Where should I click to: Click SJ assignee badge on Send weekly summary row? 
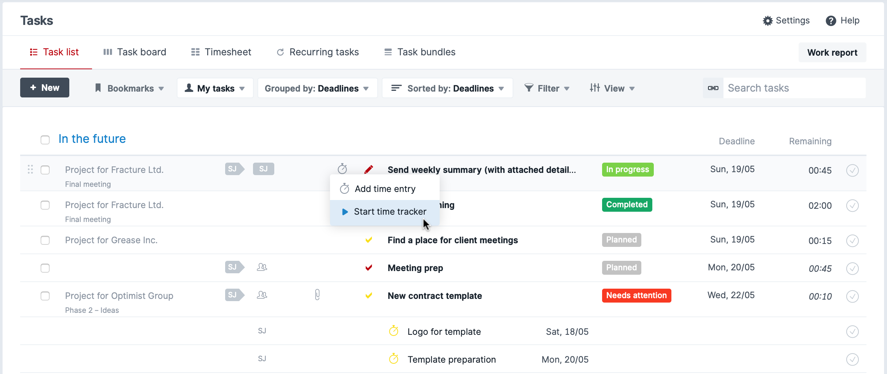coord(263,169)
